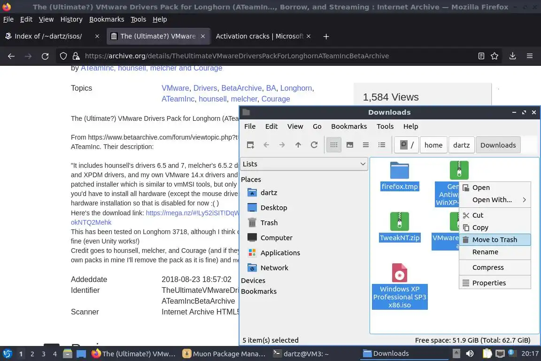
Task: Click the volume speaker tray icon
Action: (470, 354)
